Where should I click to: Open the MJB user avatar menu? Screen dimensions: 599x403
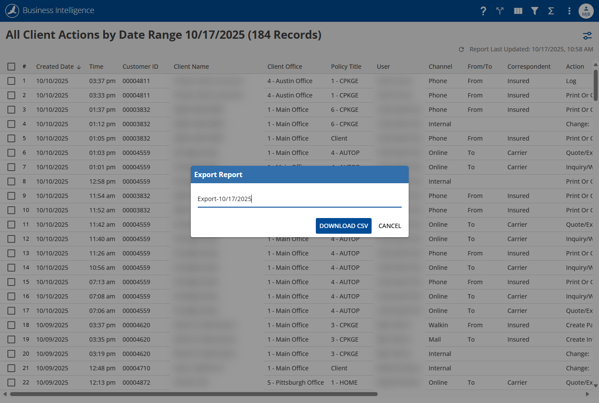[586, 11]
